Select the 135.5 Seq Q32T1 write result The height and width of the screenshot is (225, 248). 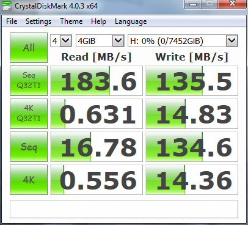192,81
